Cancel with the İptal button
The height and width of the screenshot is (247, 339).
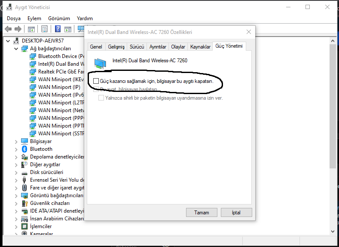tap(236, 213)
